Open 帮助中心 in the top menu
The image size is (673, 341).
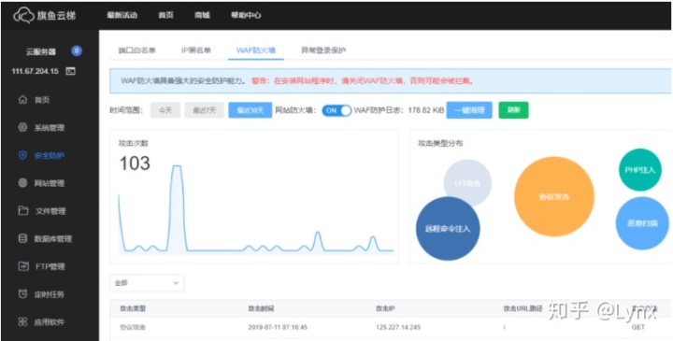pyautogui.click(x=246, y=15)
